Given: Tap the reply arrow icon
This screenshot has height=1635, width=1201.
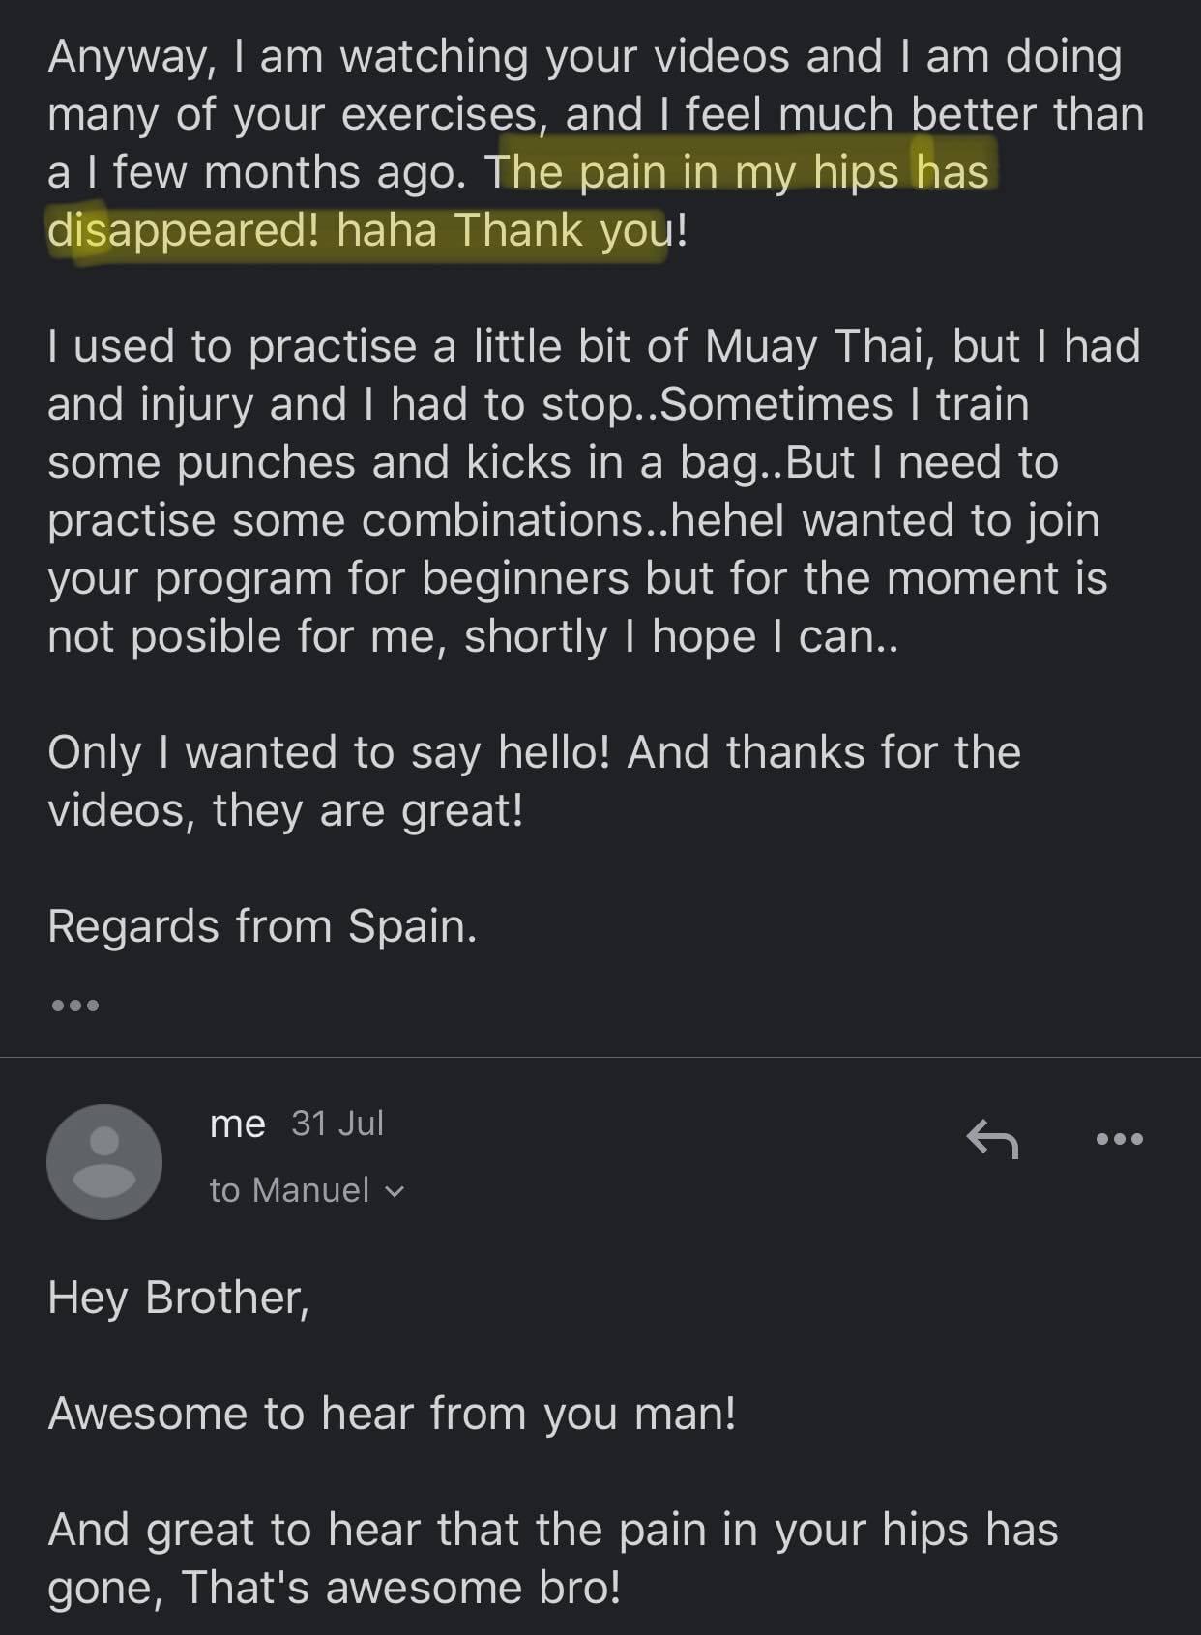Looking at the screenshot, I should pyautogui.click(x=992, y=1139).
